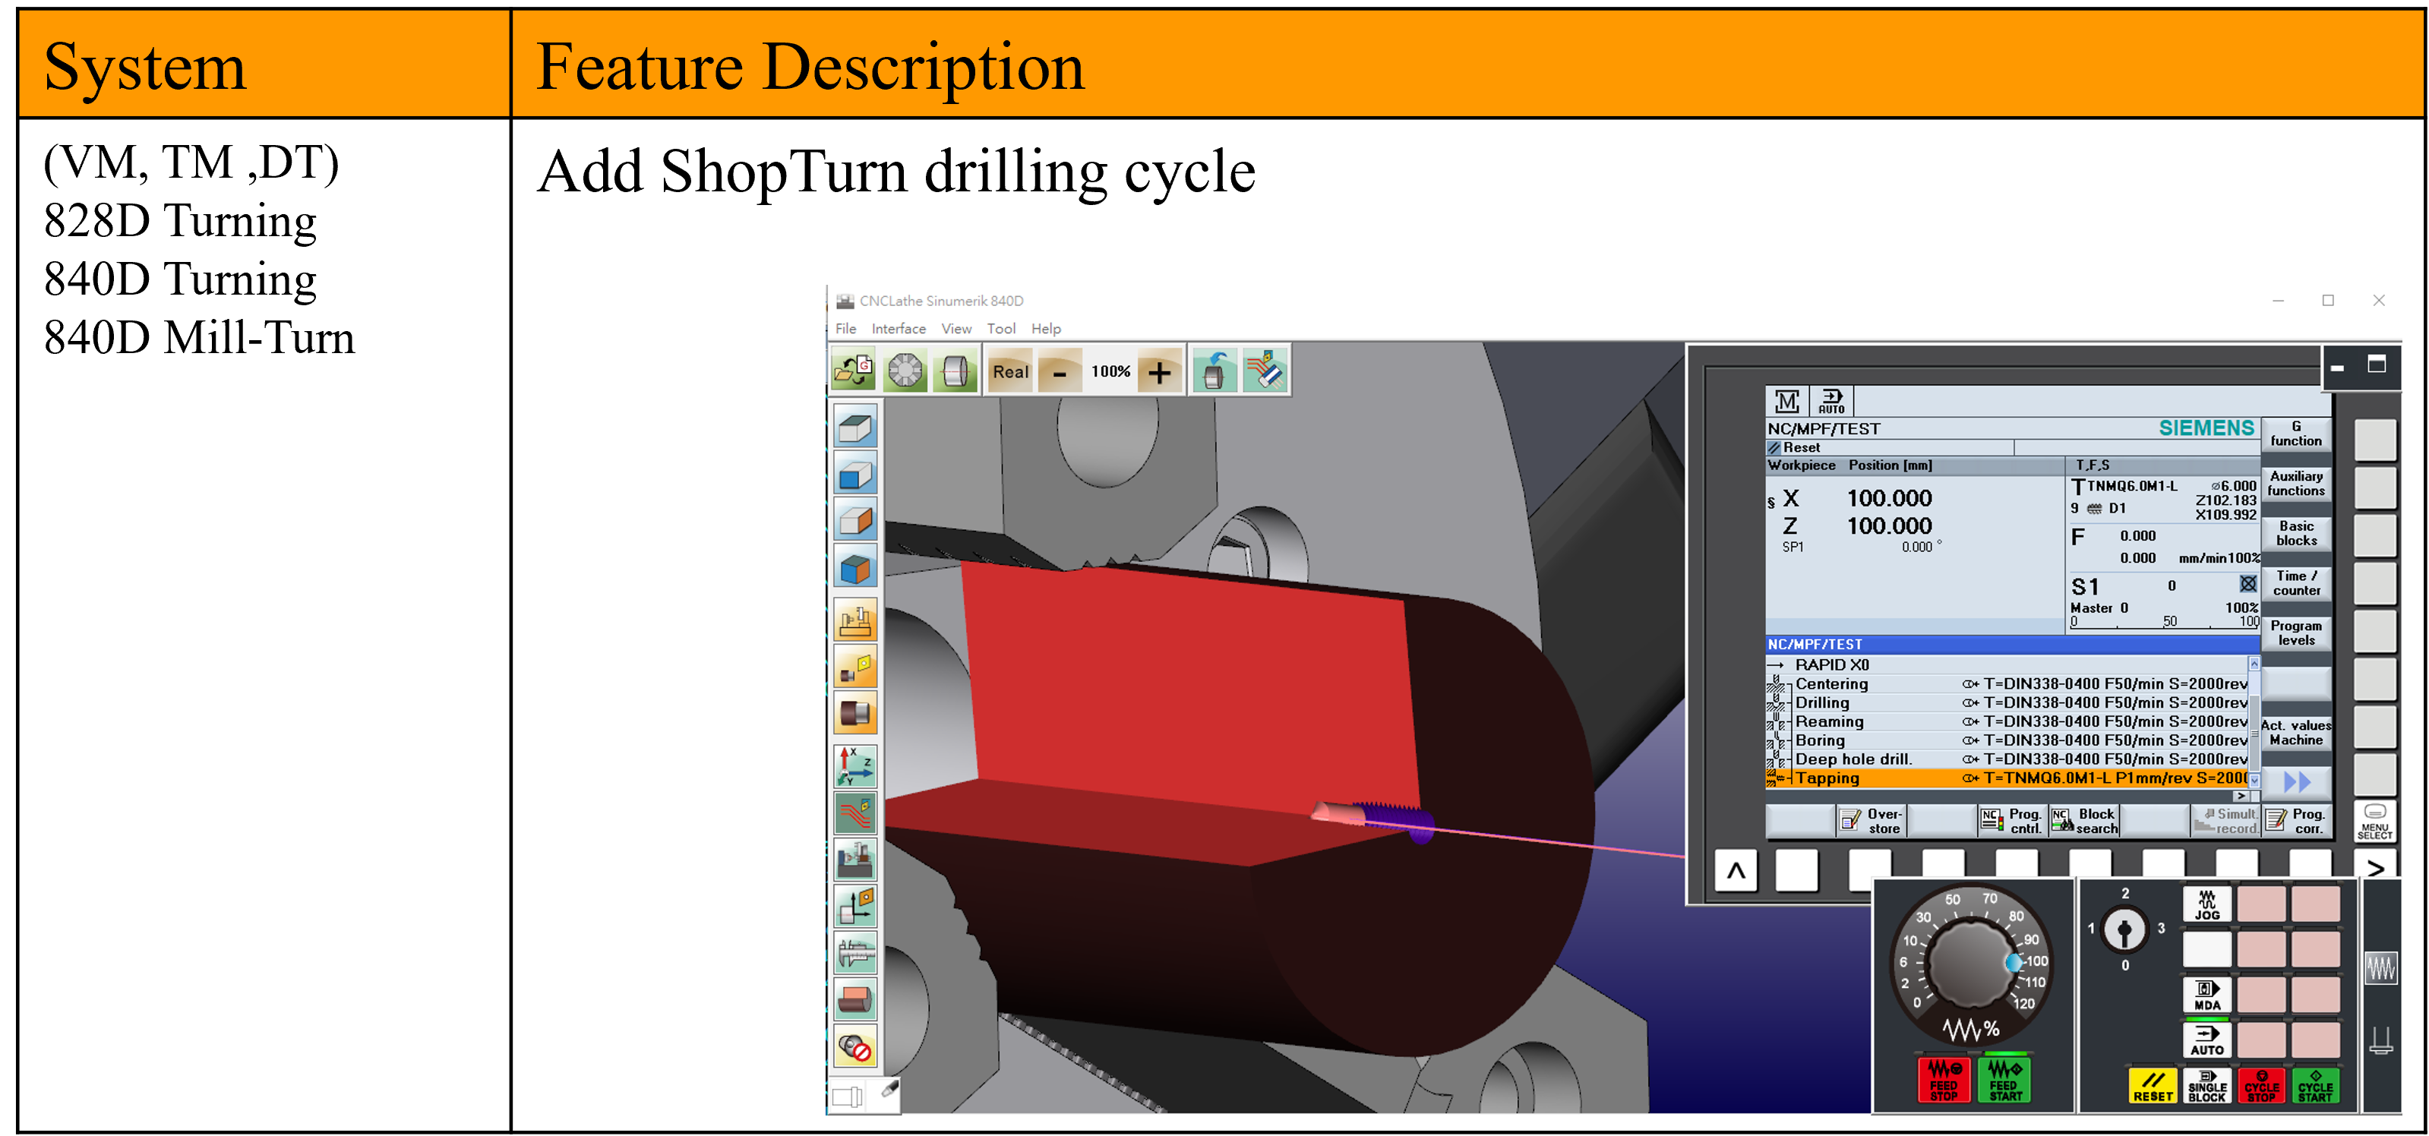Image resolution: width=2429 pixels, height=1136 pixels.
Task: Click Act. values Machine softkey
Action: click(x=2295, y=733)
